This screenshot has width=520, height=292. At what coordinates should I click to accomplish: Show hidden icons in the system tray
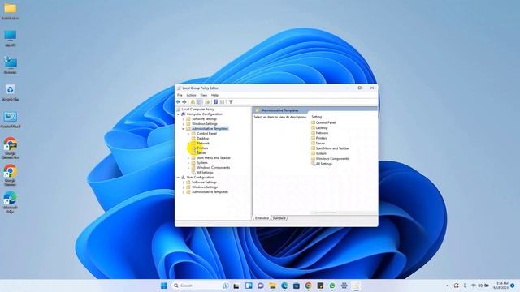pos(448,286)
